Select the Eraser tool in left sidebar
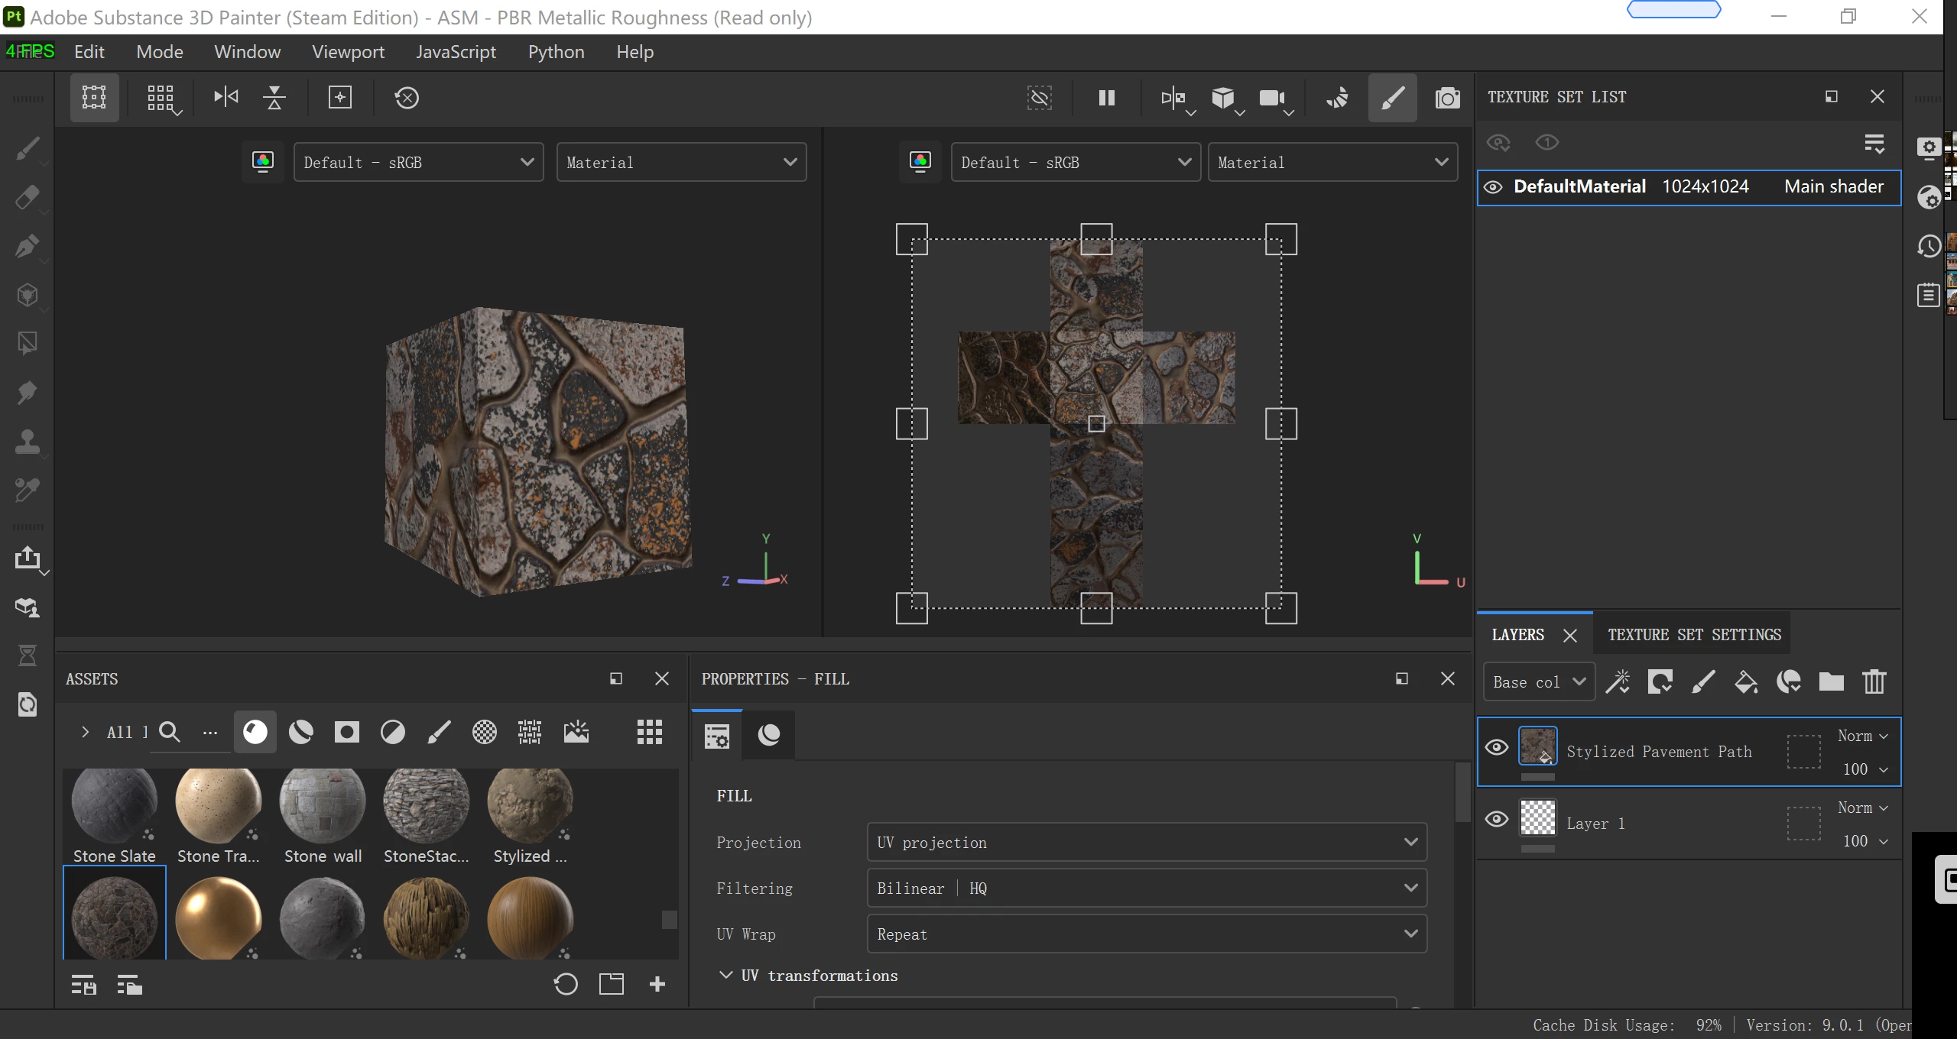Image resolution: width=1957 pixels, height=1039 pixels. (28, 197)
